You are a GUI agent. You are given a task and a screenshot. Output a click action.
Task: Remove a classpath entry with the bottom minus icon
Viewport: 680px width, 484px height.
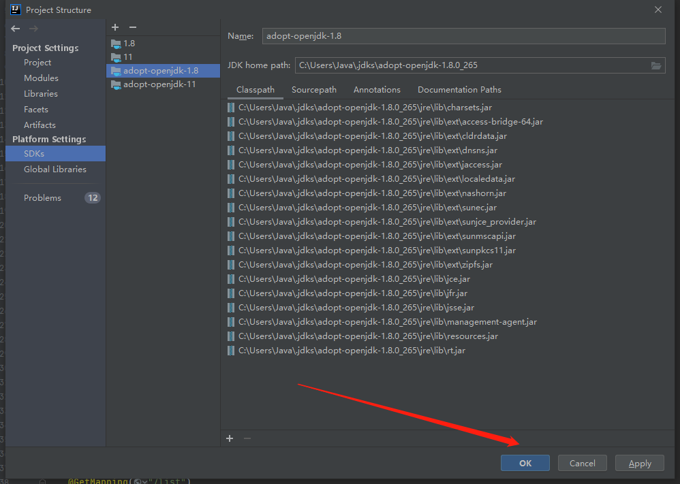click(247, 438)
